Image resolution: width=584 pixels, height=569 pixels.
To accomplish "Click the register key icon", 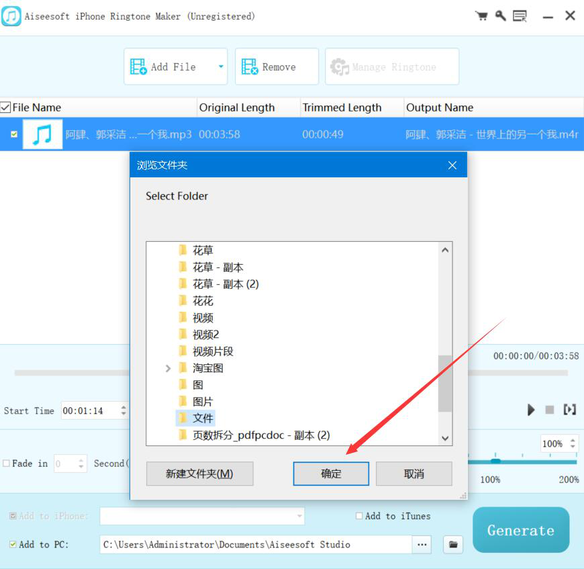I will pos(501,16).
